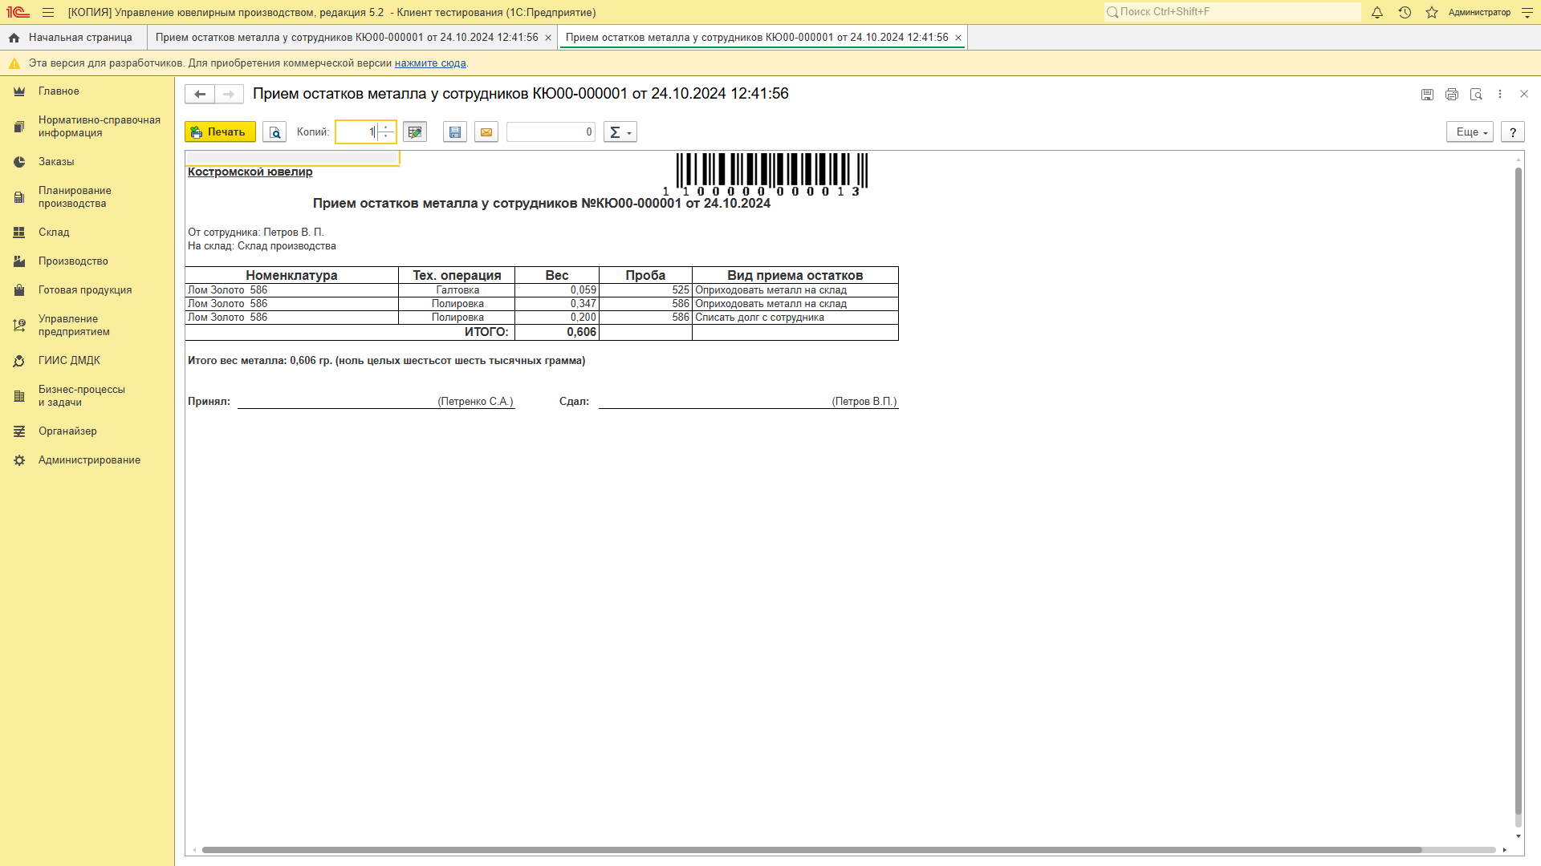
Task: Click top-right printer icon in header
Action: (x=1452, y=95)
